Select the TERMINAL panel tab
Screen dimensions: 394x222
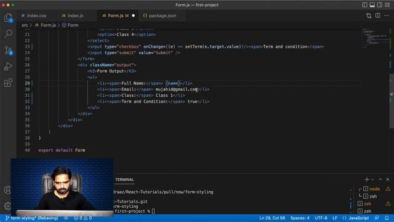pyautogui.click(x=124, y=179)
